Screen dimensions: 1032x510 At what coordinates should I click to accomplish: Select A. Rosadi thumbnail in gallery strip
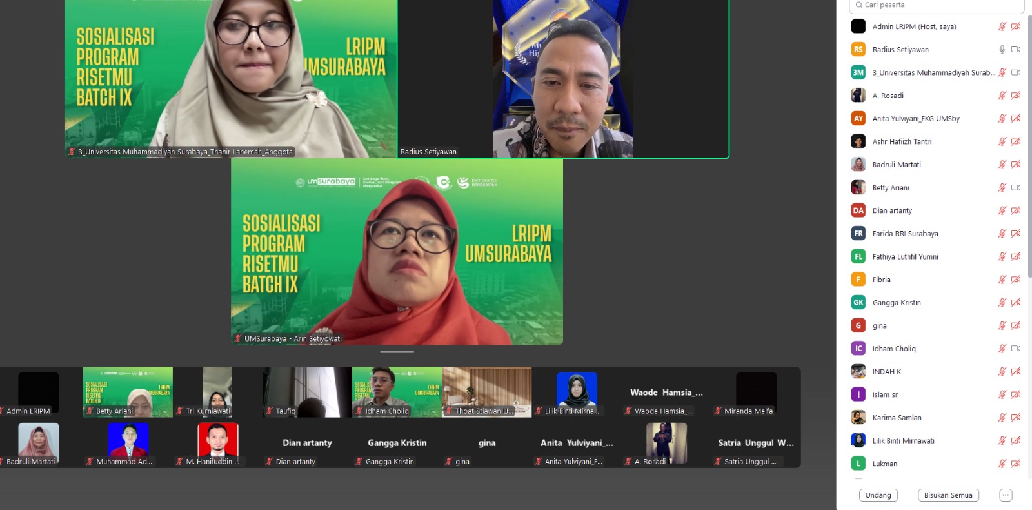666,444
